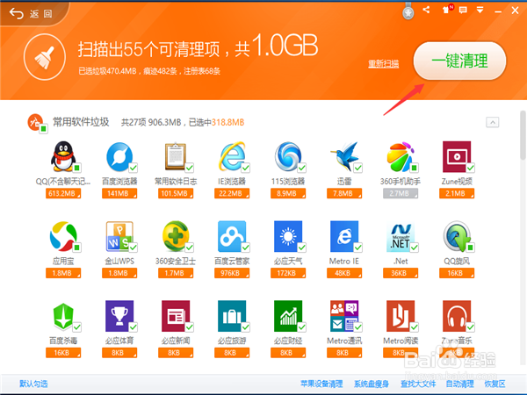The height and width of the screenshot is (395, 527).
Task: Uncheck the IE browser checkbox
Action: coord(246,168)
